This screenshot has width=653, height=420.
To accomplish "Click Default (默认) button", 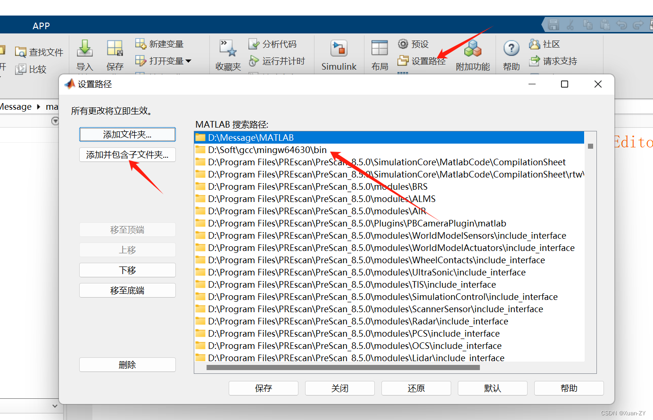I will point(493,388).
